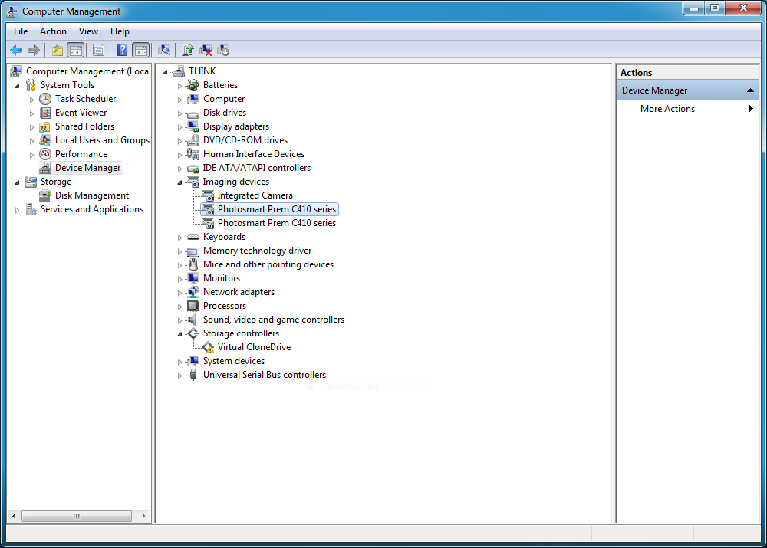Expand the Services and Applications node
Image resolution: width=767 pixels, height=548 pixels.
18,210
